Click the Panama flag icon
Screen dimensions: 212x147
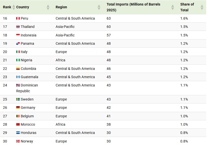(18, 43)
